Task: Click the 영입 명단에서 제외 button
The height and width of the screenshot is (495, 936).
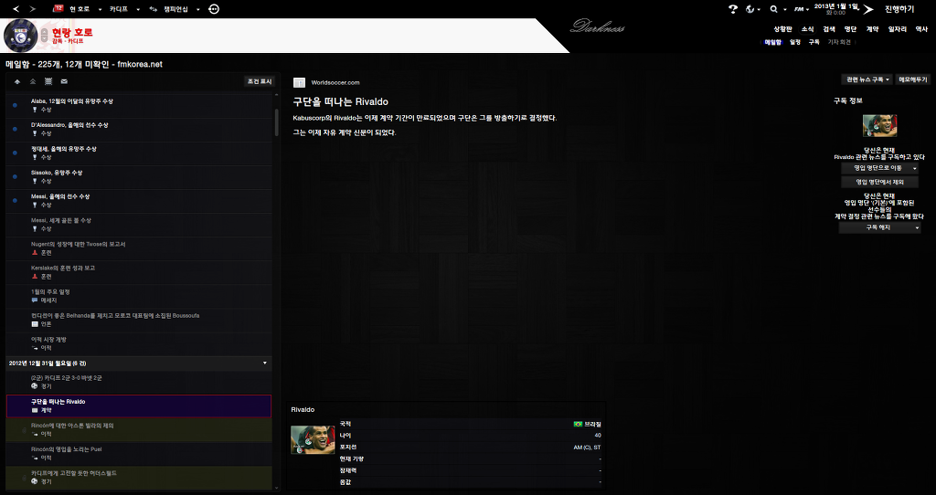Action: (880, 182)
